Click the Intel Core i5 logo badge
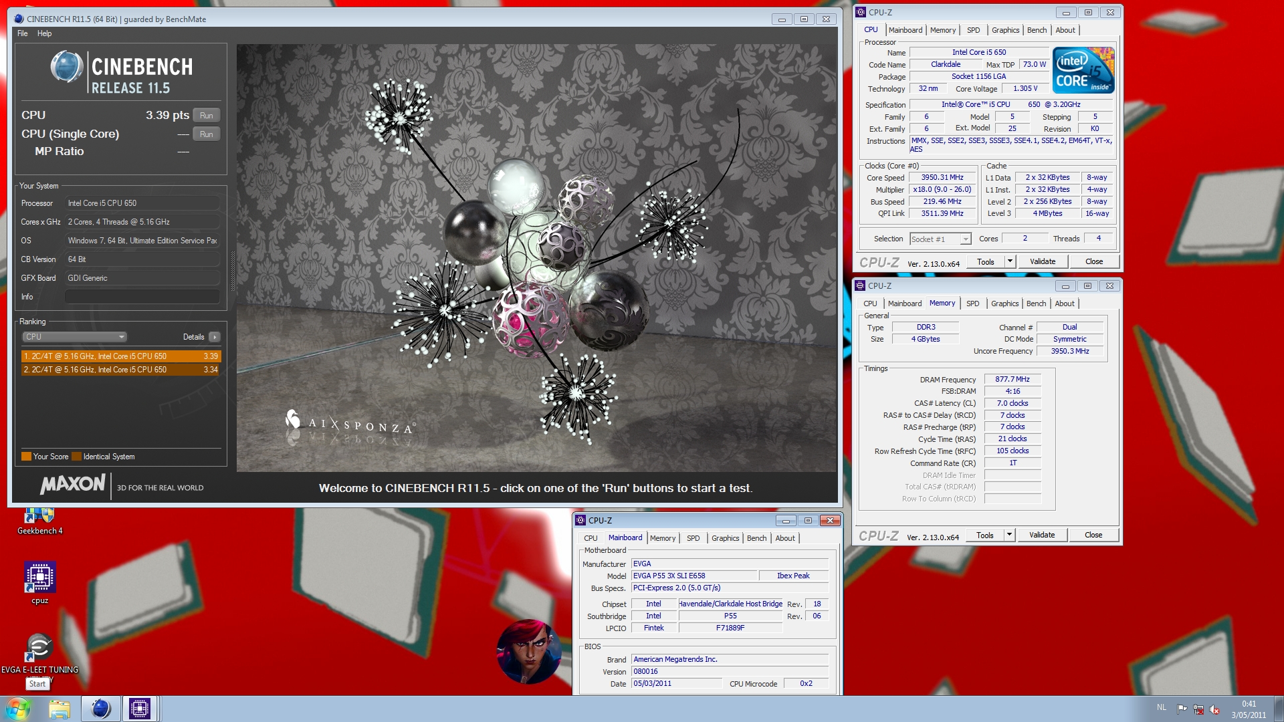The height and width of the screenshot is (722, 1284). 1083,70
